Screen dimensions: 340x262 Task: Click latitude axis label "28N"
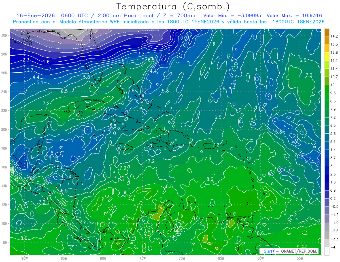click(x=4, y=54)
